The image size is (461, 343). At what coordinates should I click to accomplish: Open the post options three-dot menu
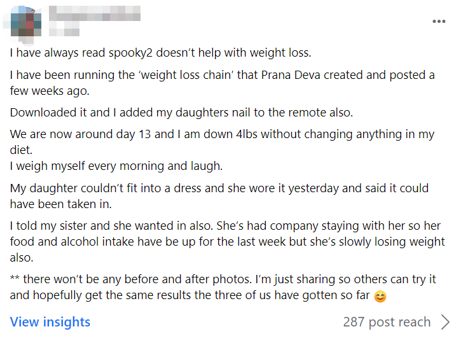pyautogui.click(x=439, y=22)
